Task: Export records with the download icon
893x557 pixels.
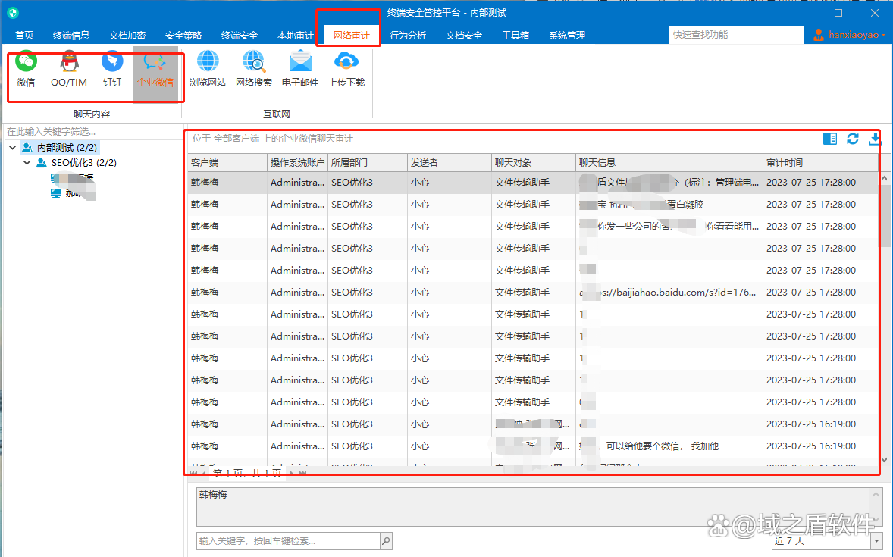Action: pos(874,139)
